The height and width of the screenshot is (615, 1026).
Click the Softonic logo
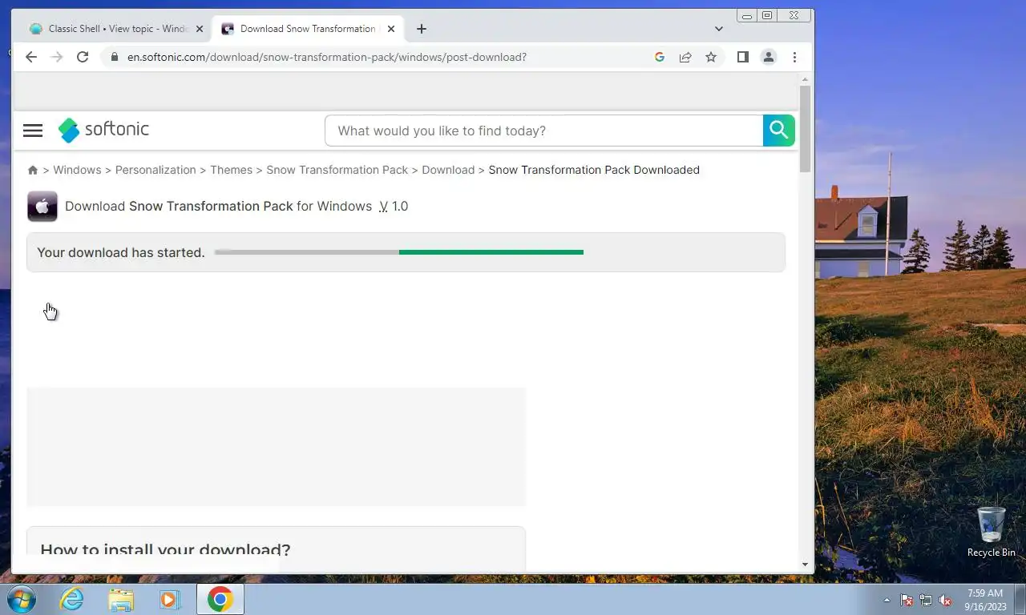[x=103, y=130]
